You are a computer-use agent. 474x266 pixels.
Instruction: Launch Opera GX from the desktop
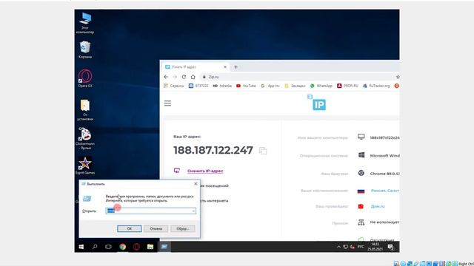click(x=85, y=78)
